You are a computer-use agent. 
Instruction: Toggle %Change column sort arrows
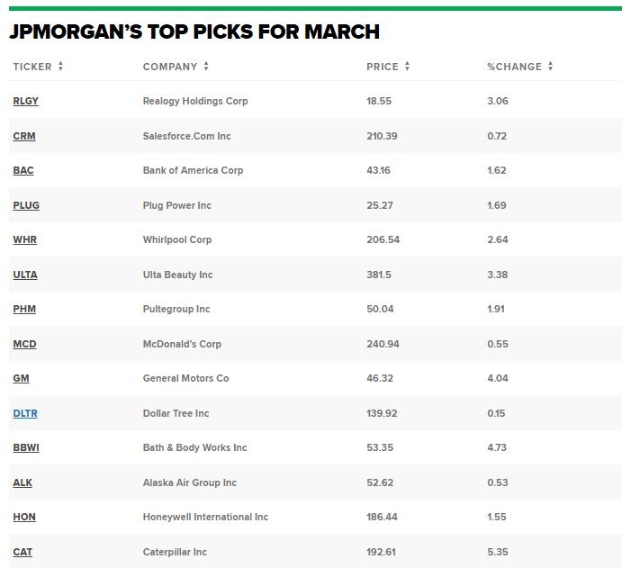550,67
